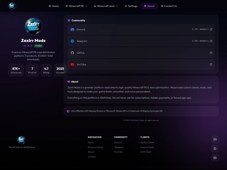The height and width of the screenshot is (170, 227).
Task: Open the Telegram icon button in footer
Action: [215, 149]
